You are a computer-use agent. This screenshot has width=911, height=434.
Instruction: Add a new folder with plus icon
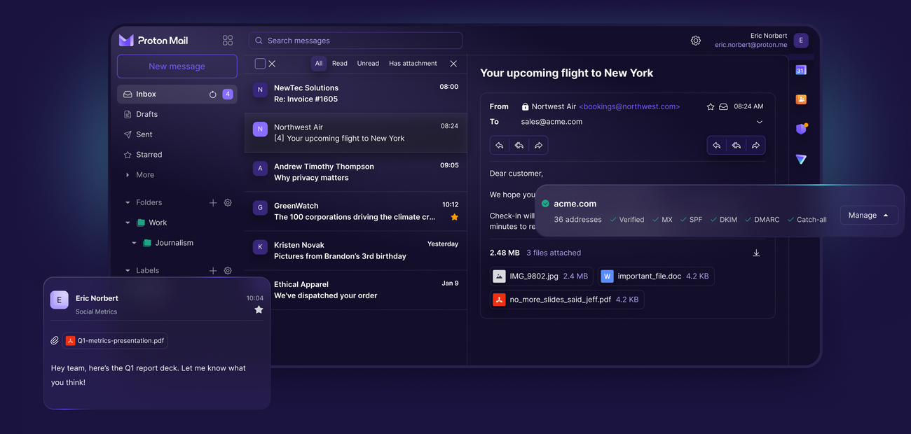[213, 203]
